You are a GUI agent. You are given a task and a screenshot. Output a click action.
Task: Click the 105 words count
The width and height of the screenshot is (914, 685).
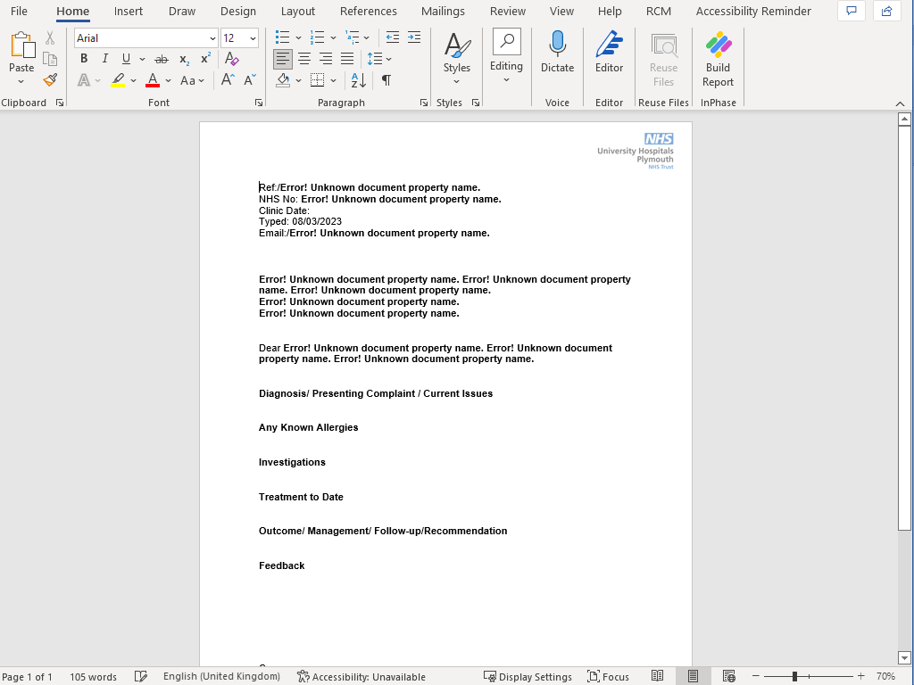[93, 676]
